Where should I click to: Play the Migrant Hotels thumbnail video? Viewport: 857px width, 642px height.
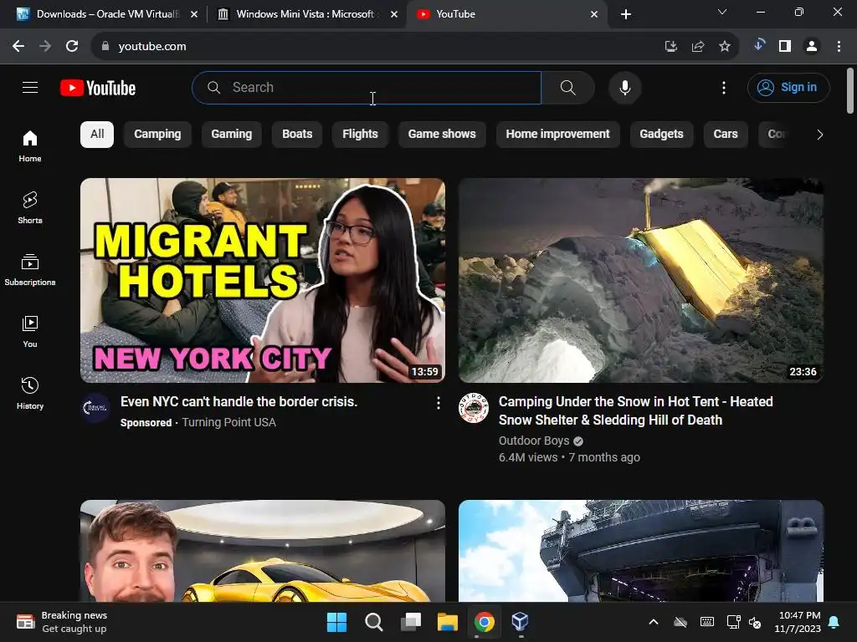point(262,281)
